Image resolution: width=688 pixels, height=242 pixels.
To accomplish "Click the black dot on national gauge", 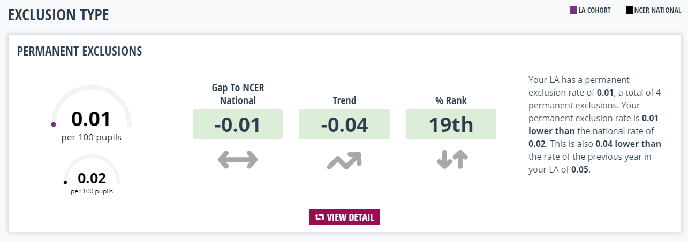I will pyautogui.click(x=65, y=182).
